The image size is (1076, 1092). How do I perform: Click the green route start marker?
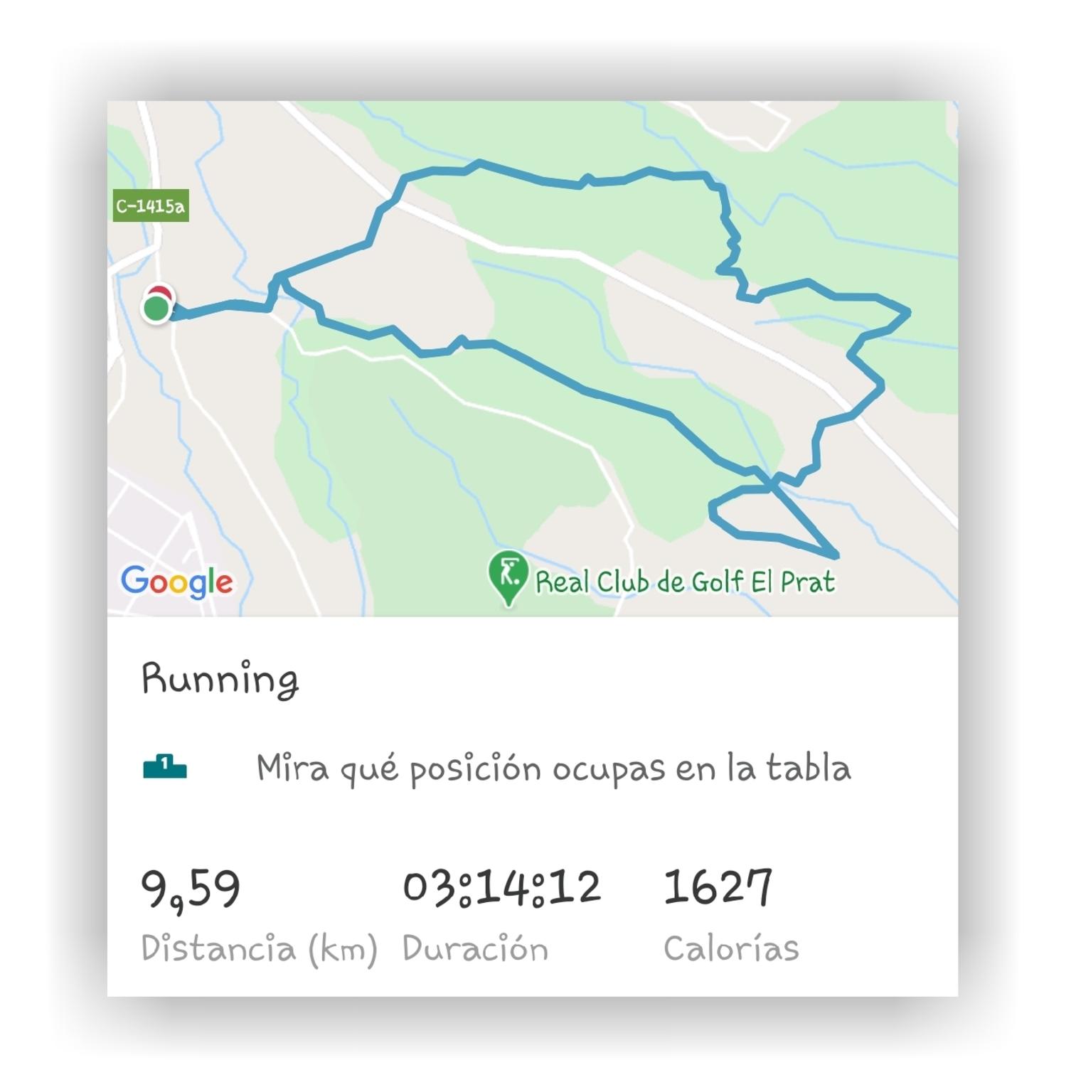pos(156,309)
